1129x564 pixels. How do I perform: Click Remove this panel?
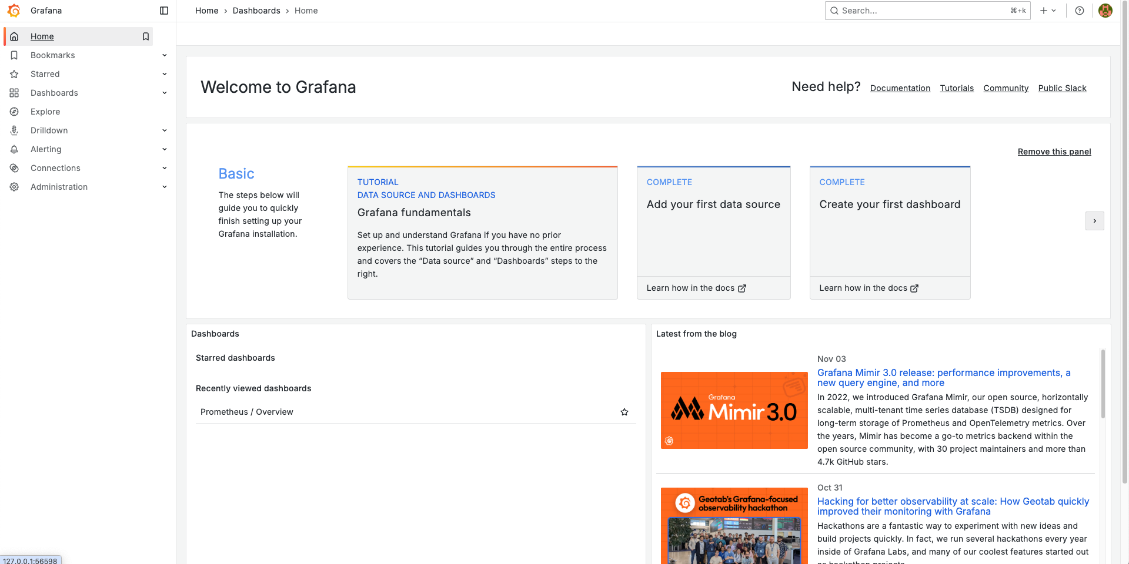(x=1054, y=152)
